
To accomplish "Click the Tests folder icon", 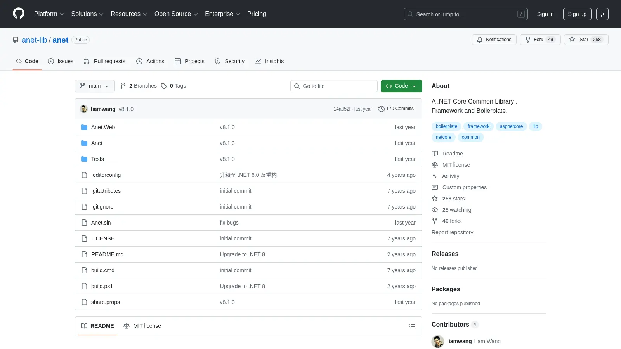I will [x=84, y=159].
